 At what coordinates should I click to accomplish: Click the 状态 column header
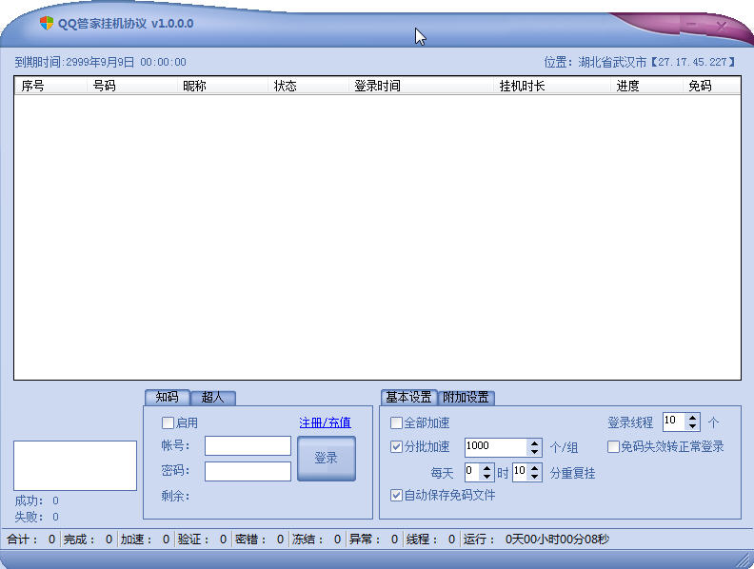pyautogui.click(x=308, y=86)
